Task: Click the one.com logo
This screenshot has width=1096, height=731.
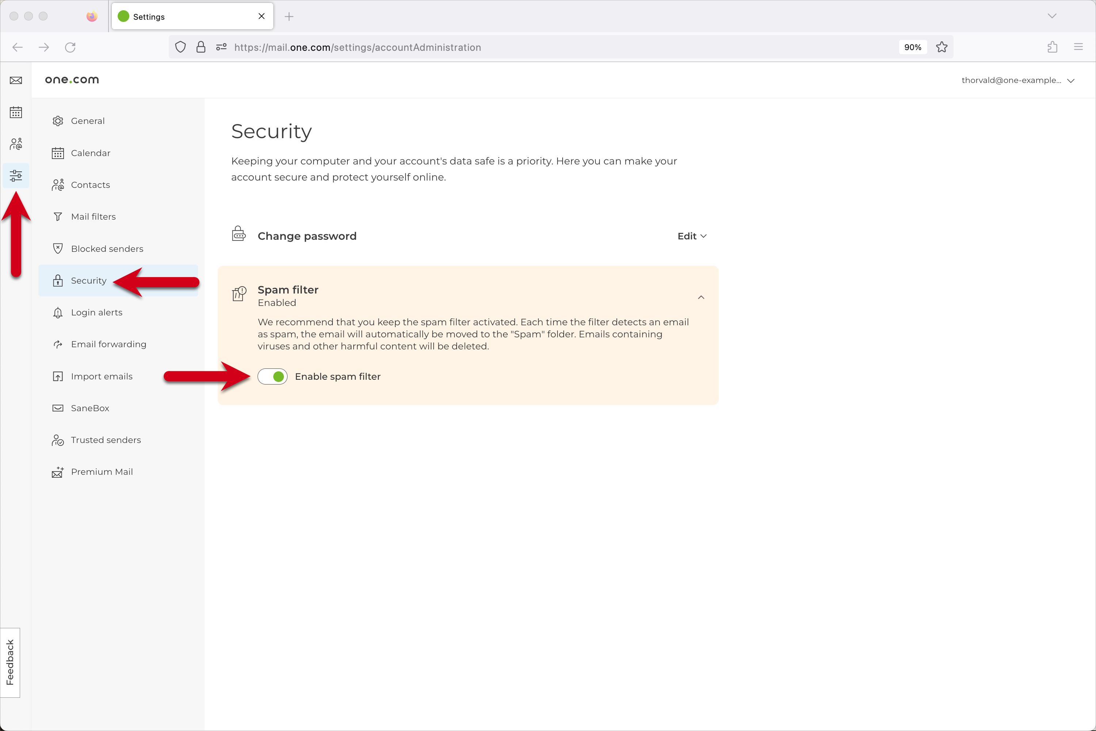Action: [72, 80]
